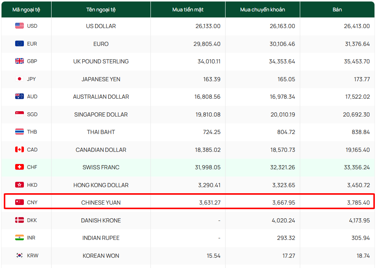Select the CHINESE YUAN currency name
The width and height of the screenshot is (376, 268).
(101, 203)
